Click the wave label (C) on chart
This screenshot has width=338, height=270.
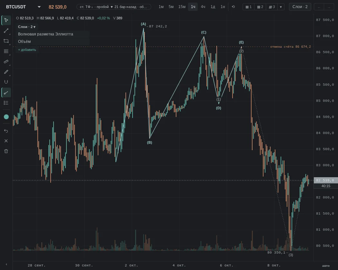click(204, 32)
